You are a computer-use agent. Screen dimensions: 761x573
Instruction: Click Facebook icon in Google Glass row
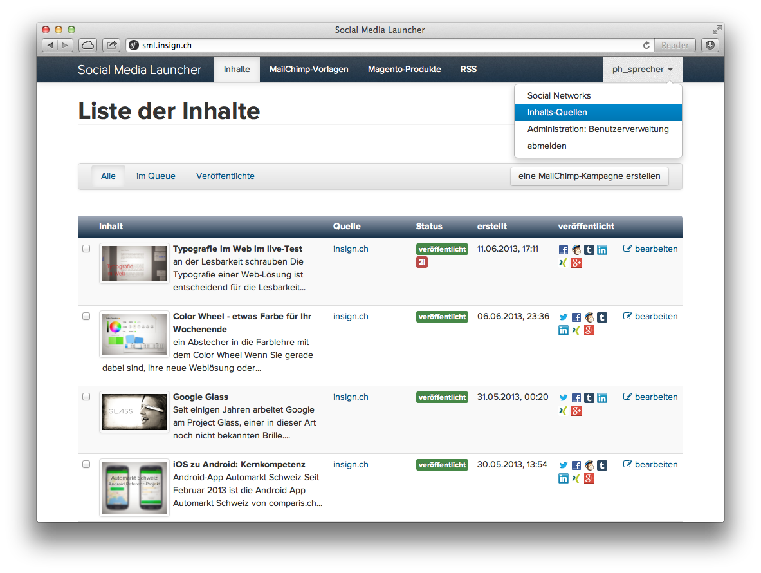576,398
